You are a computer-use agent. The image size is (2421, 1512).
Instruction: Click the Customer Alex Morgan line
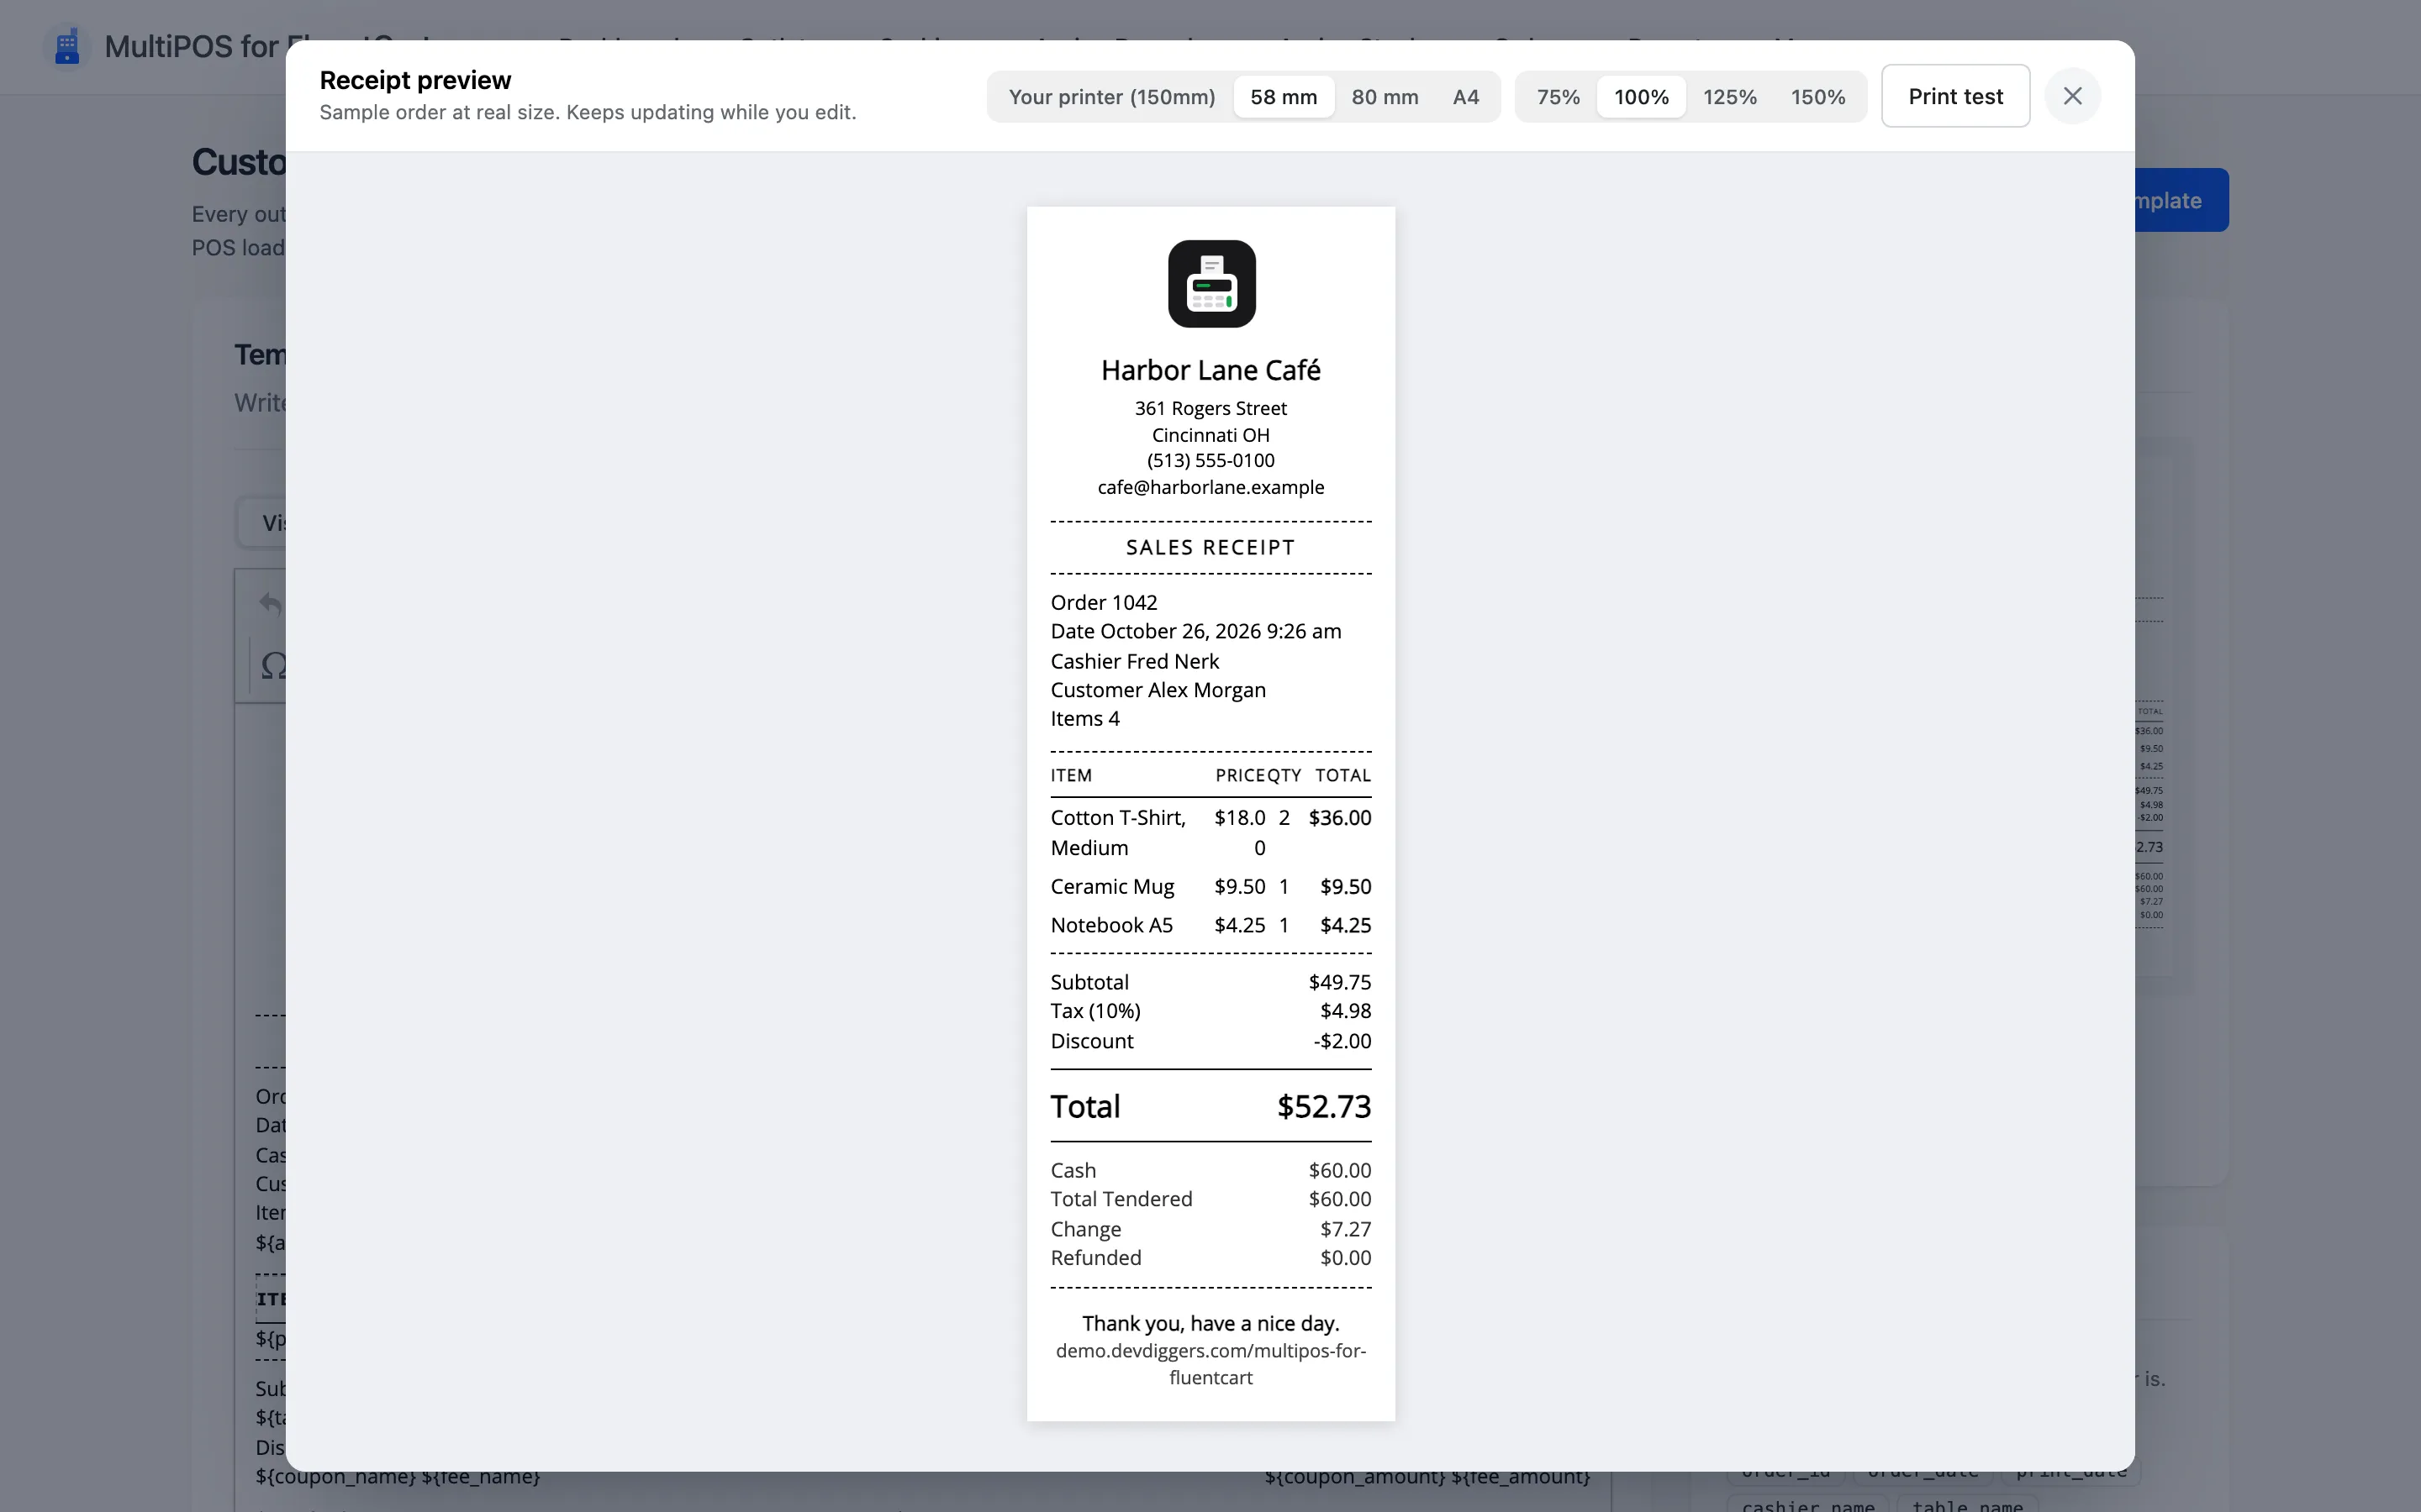click(1158, 690)
